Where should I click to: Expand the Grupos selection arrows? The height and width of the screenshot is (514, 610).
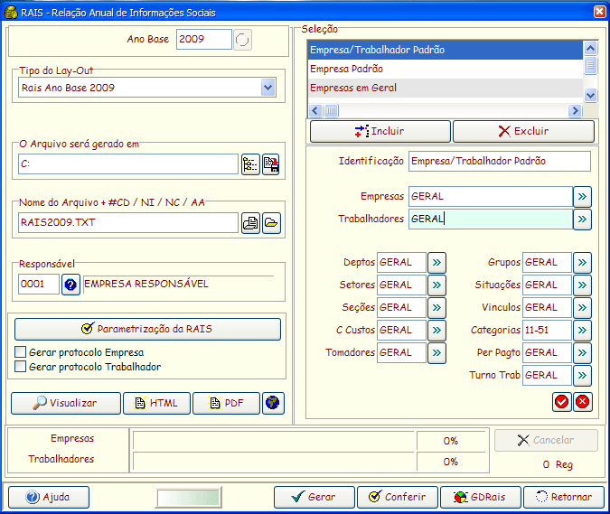[582, 263]
